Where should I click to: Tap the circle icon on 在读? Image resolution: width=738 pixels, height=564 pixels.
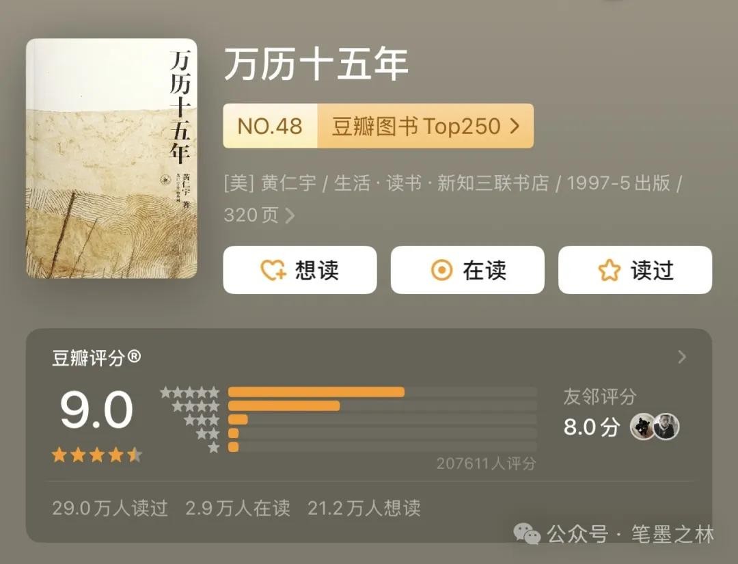coord(441,270)
